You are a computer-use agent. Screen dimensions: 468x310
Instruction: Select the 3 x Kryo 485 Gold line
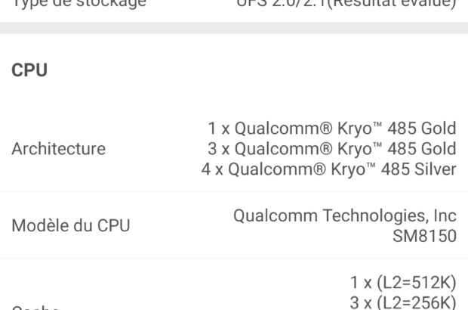click(331, 149)
